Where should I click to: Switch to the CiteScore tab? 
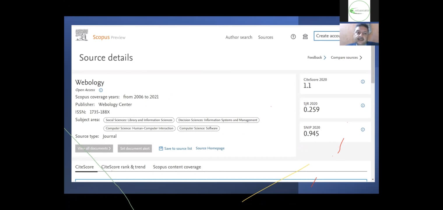click(x=85, y=167)
